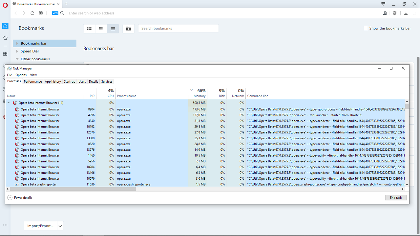The width and height of the screenshot is (420, 236).
Task: Sort by the Disk column header
Action: click(x=217, y=93)
